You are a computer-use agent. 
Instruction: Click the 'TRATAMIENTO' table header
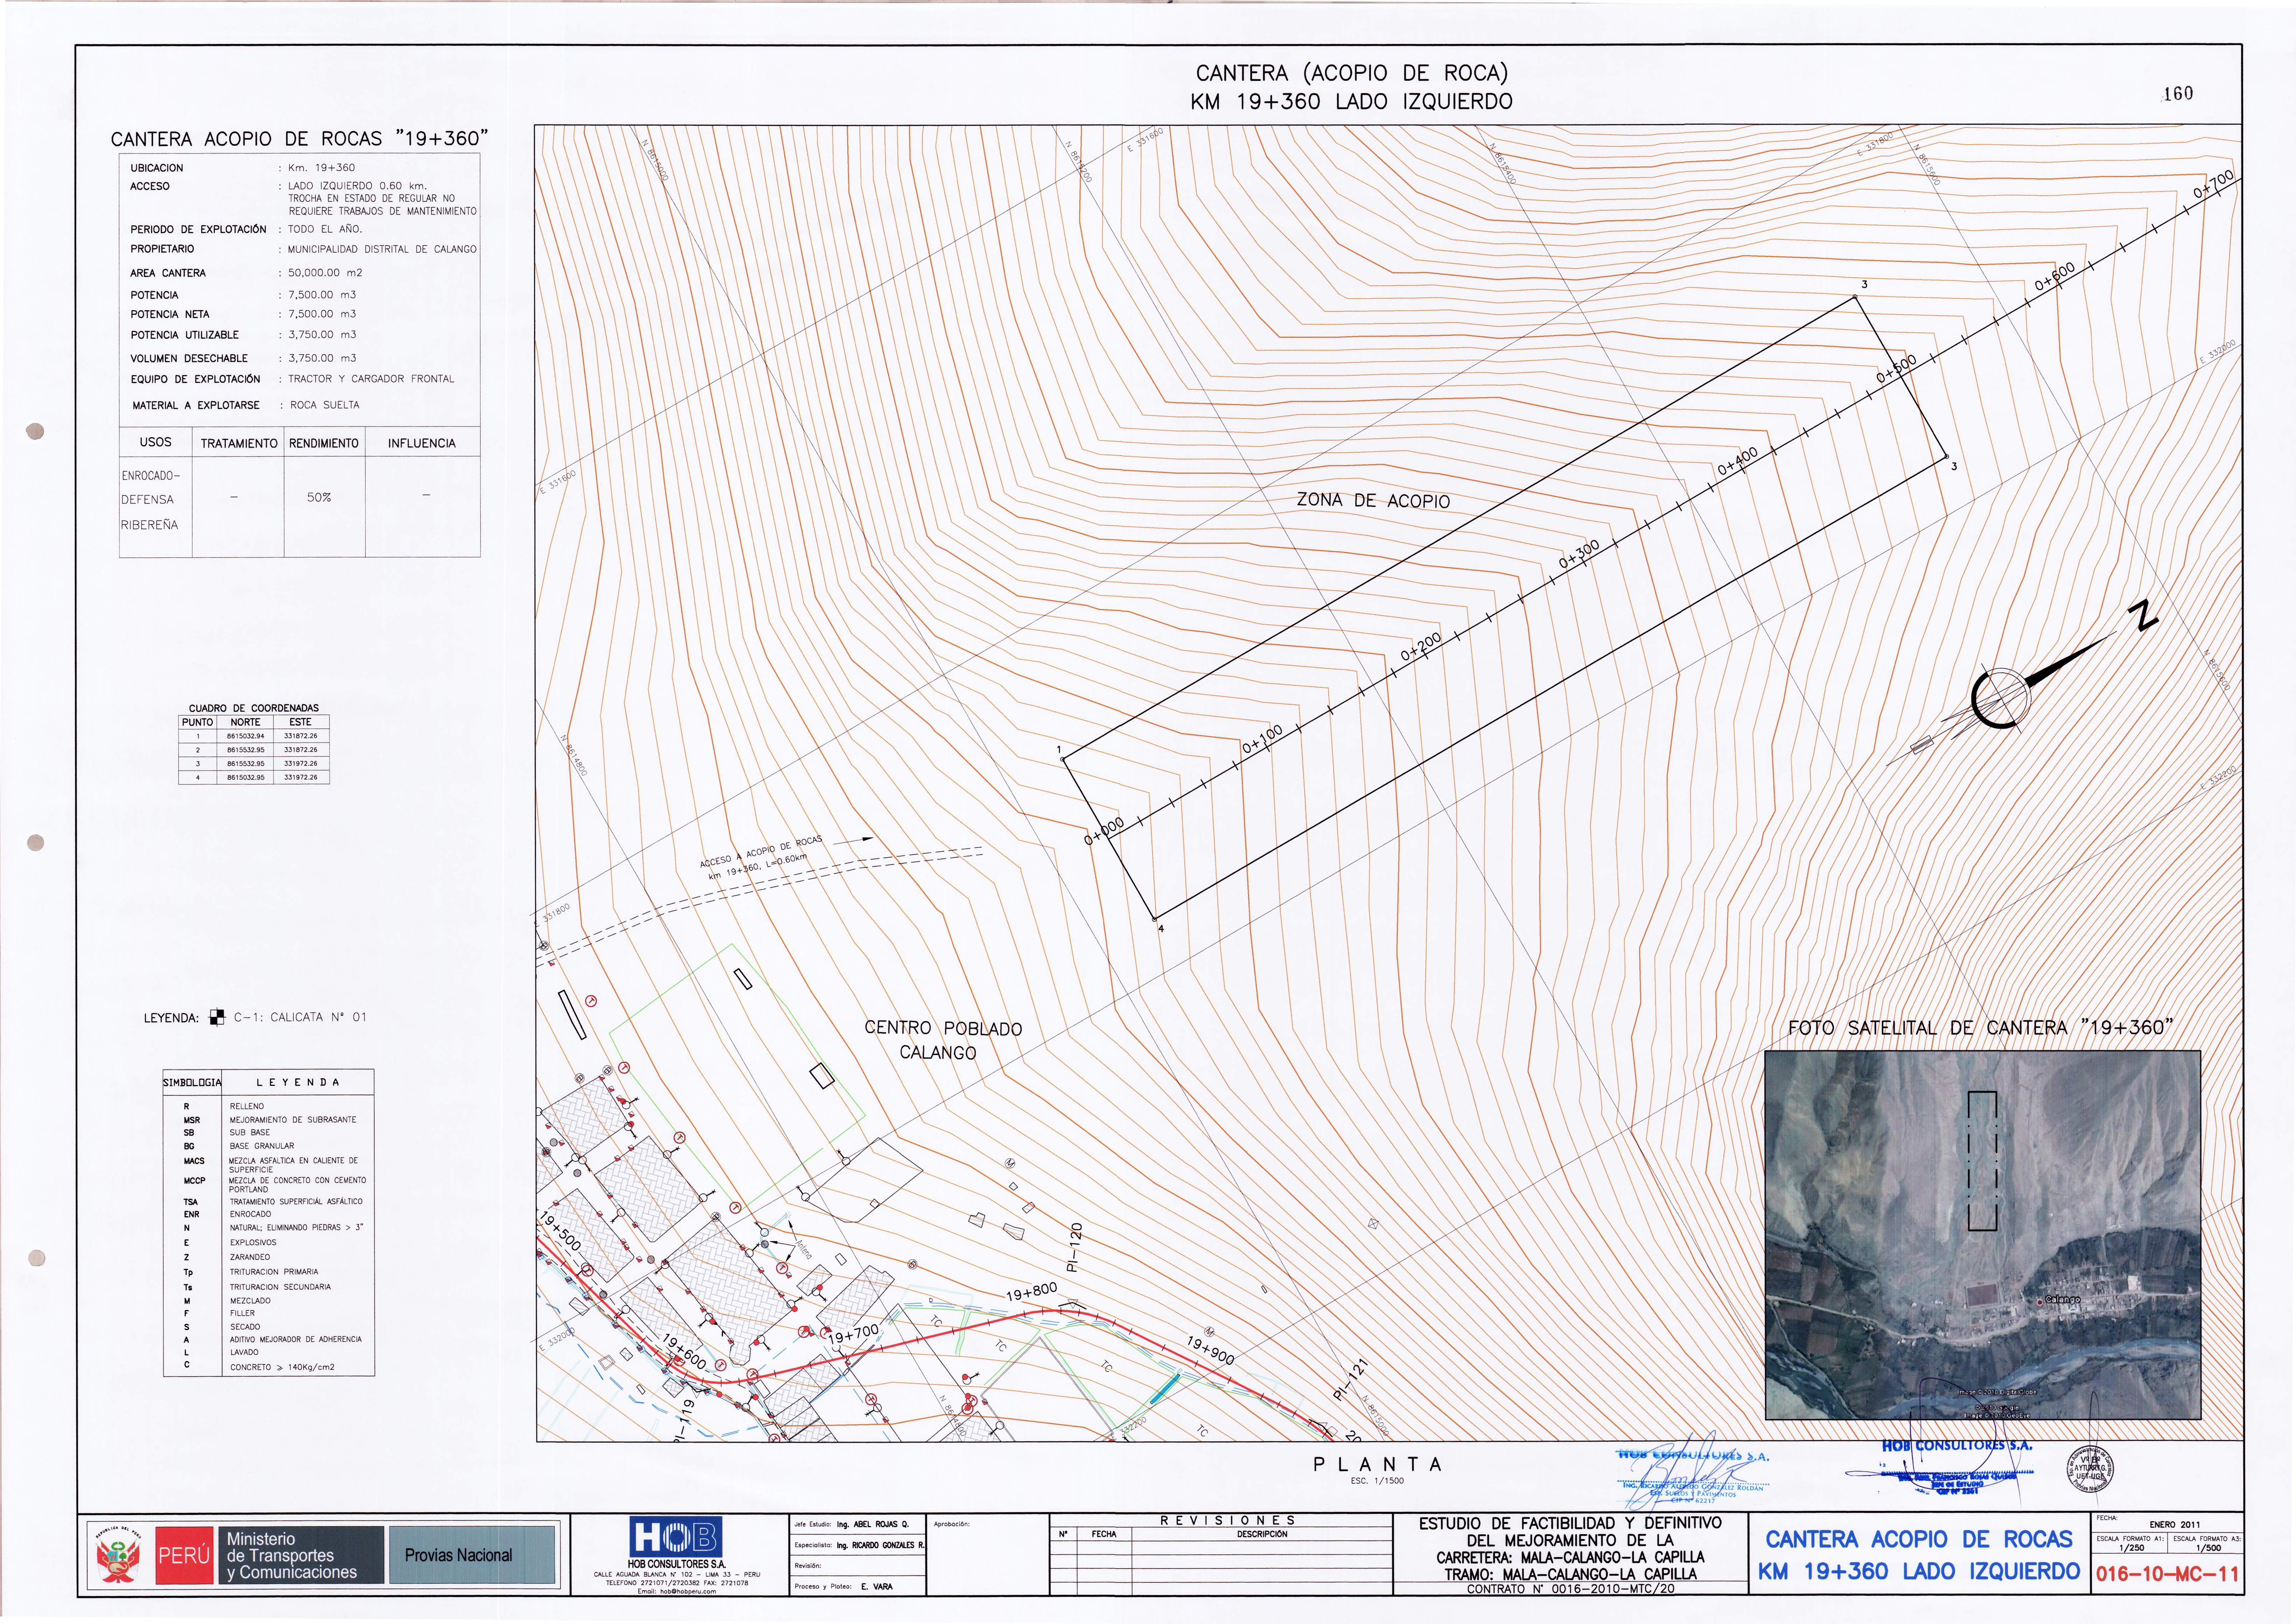coord(239,443)
